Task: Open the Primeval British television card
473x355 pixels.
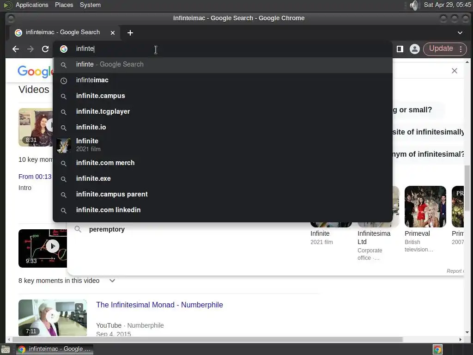Action: coord(425,219)
